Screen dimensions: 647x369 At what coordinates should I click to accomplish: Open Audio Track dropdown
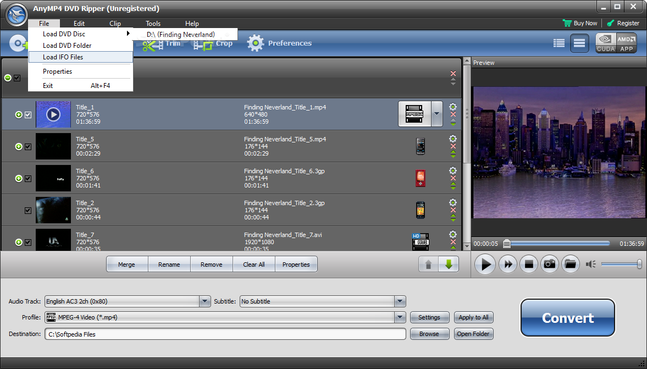point(205,301)
